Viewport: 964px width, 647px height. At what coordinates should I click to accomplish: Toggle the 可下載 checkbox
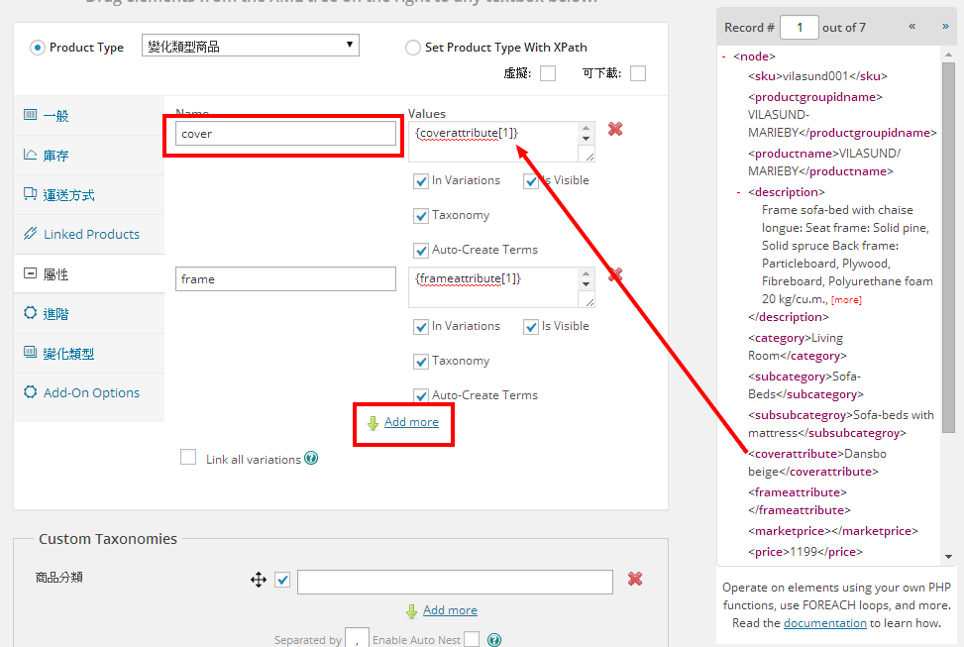click(x=638, y=73)
